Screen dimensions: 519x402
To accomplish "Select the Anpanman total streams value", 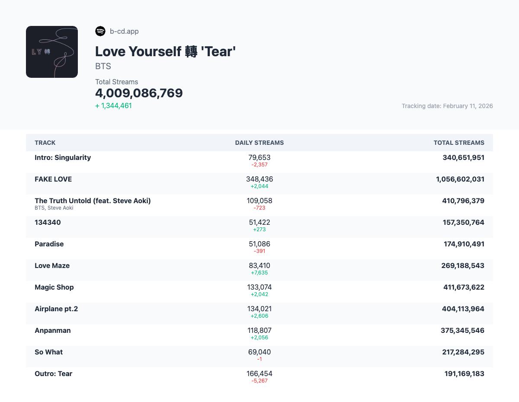I will pos(463,331).
